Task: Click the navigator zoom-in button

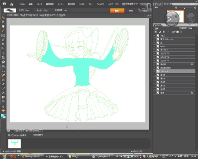Action: [195, 8]
